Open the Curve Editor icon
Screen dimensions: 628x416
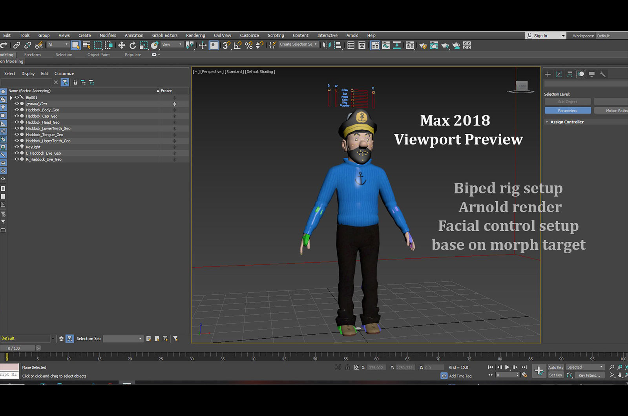(x=386, y=46)
